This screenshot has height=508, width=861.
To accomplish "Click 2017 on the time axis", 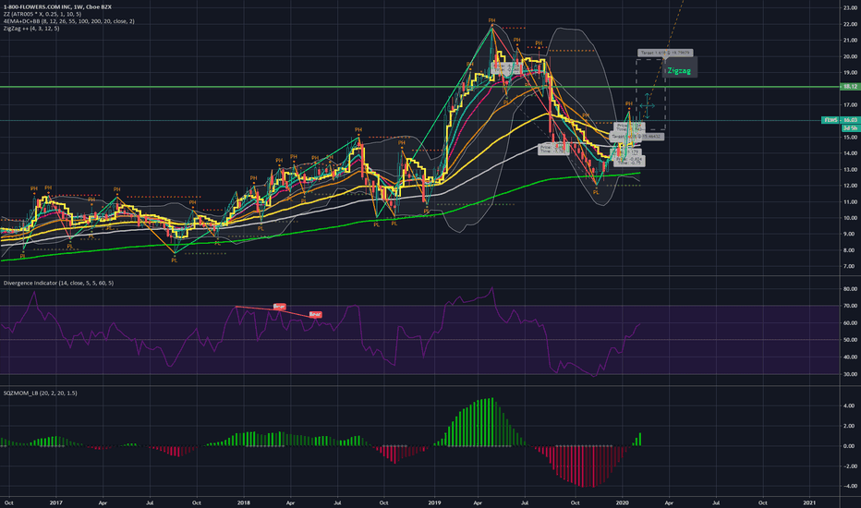I will tap(56, 502).
